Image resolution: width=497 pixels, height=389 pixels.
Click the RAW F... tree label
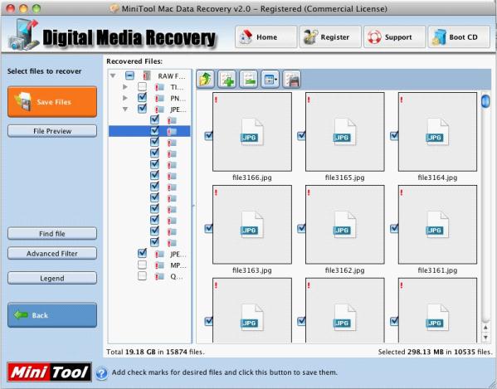click(172, 76)
